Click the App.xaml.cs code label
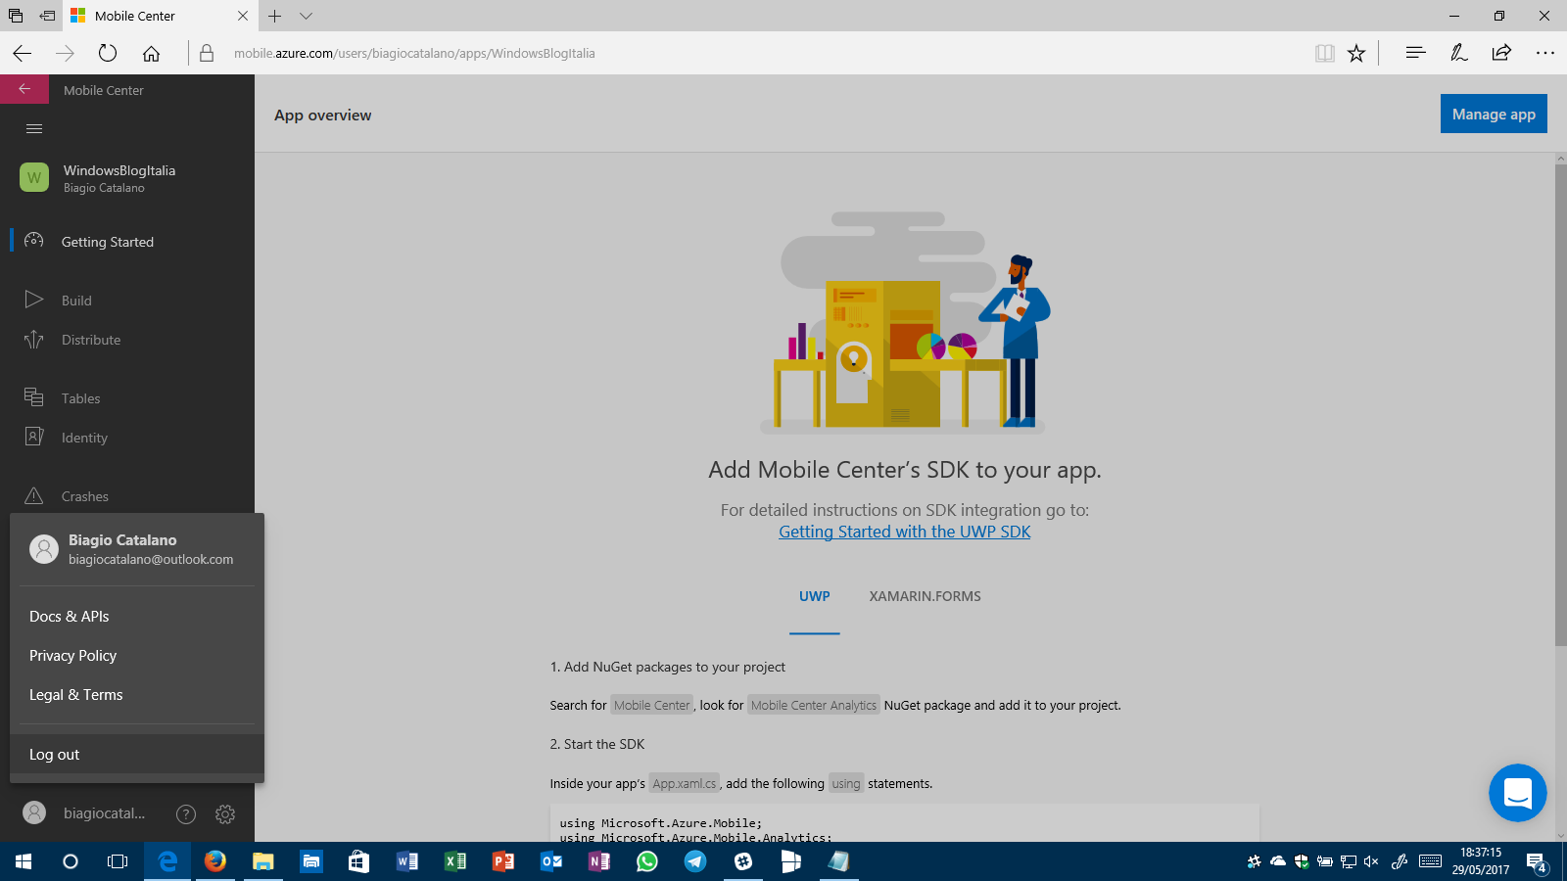This screenshot has height=881, width=1567. (x=685, y=783)
